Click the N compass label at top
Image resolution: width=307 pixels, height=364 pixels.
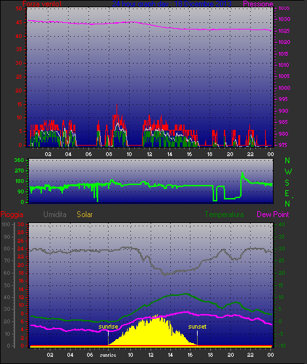click(287, 161)
